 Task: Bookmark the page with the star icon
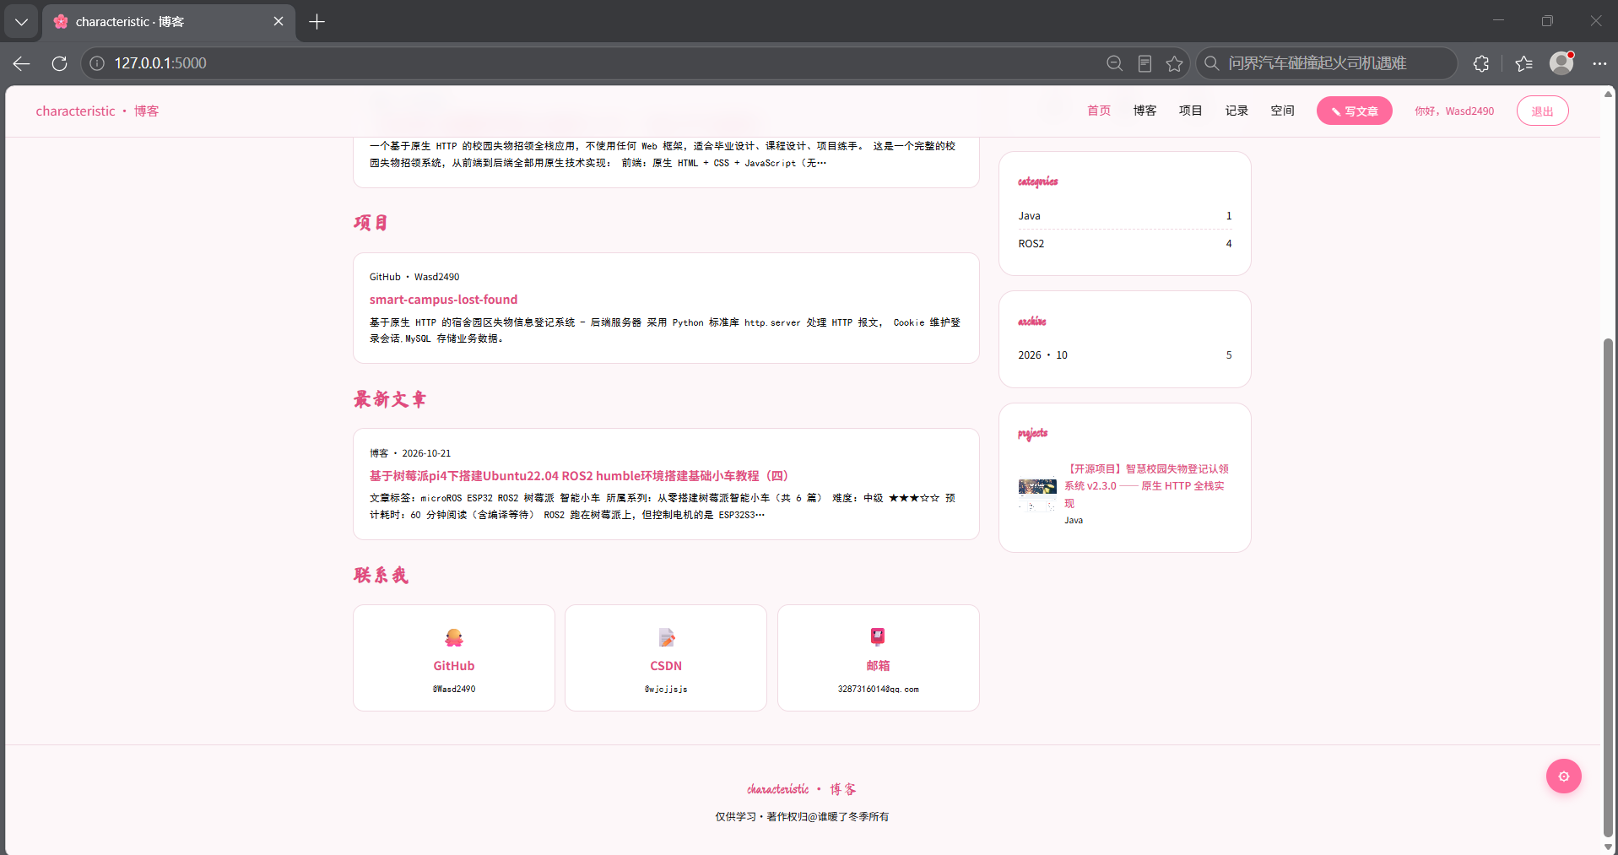pos(1174,63)
